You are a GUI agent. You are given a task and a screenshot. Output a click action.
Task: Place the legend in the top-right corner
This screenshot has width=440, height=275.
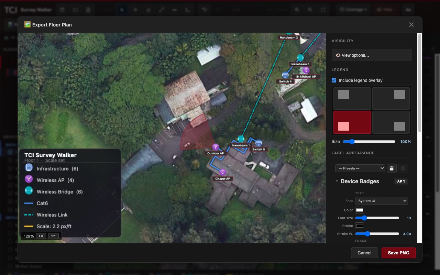point(391,98)
